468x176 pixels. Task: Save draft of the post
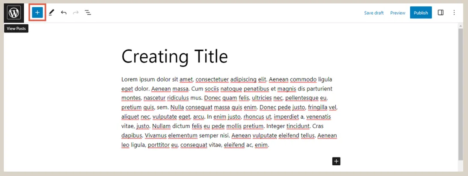tap(374, 13)
